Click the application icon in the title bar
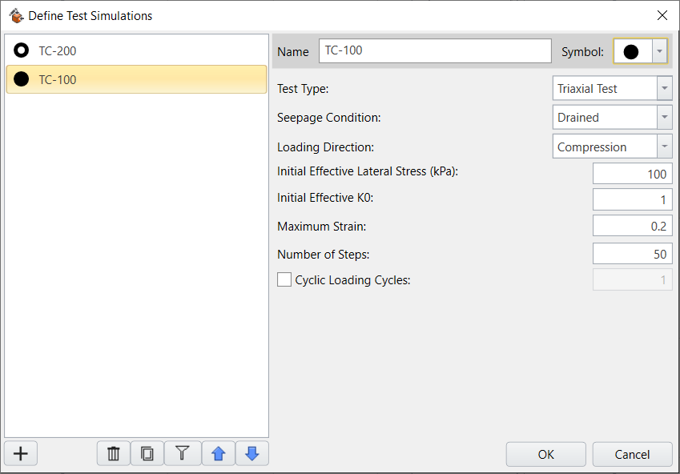 tap(14, 14)
